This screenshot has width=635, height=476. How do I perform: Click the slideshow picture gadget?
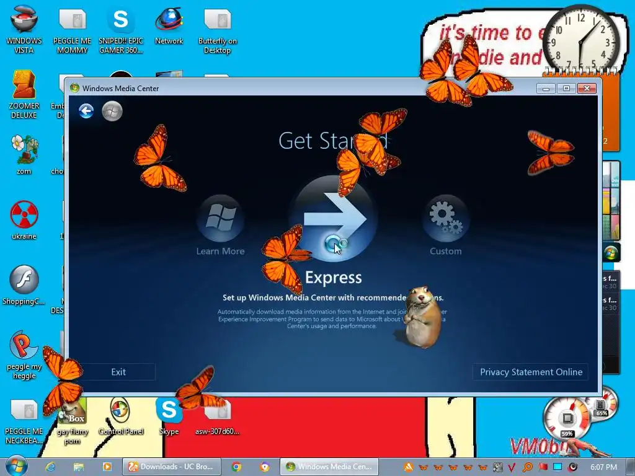click(x=611, y=200)
